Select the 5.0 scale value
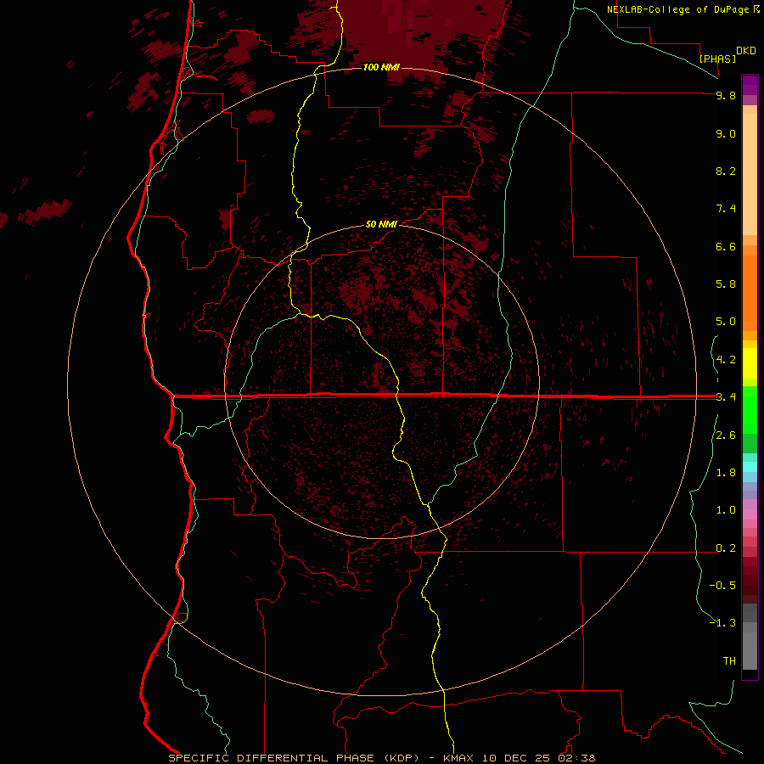The image size is (764, 764). coord(726,322)
